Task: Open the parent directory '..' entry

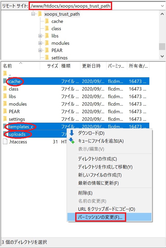Action: (x=10, y=74)
